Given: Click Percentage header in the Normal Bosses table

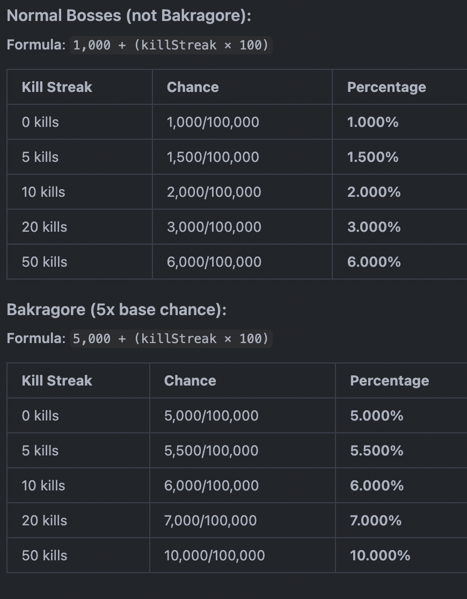Looking at the screenshot, I should tap(386, 87).
